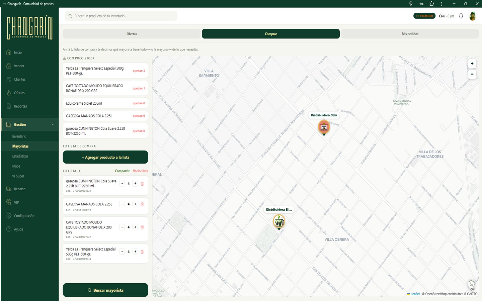Increase quantity of Yerba La Tranquera
The width and height of the screenshot is (482, 301).
coord(135,252)
